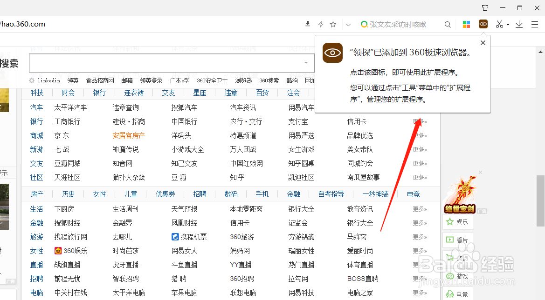This screenshot has height=300, width=545.
Task: Select the 星座 category tab
Action: 200,93
